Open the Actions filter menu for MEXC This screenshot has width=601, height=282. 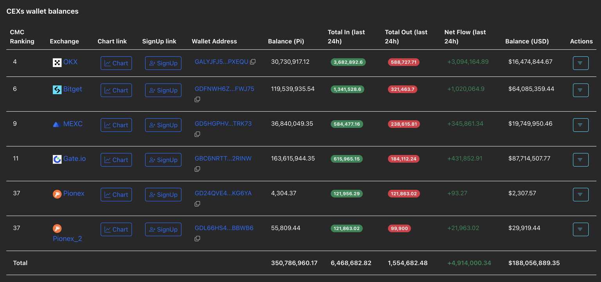point(580,125)
